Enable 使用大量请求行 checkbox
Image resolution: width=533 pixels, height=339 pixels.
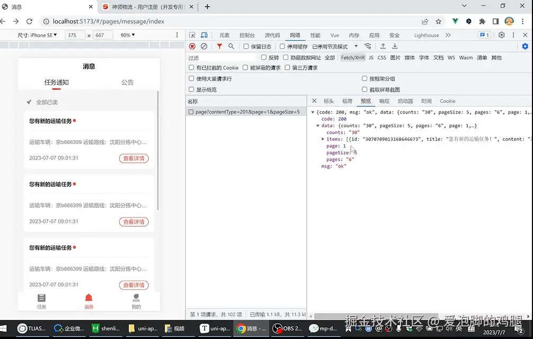(x=191, y=79)
